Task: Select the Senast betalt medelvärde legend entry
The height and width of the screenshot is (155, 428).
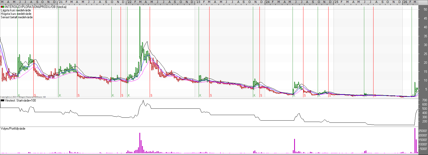Action: click(x=17, y=17)
